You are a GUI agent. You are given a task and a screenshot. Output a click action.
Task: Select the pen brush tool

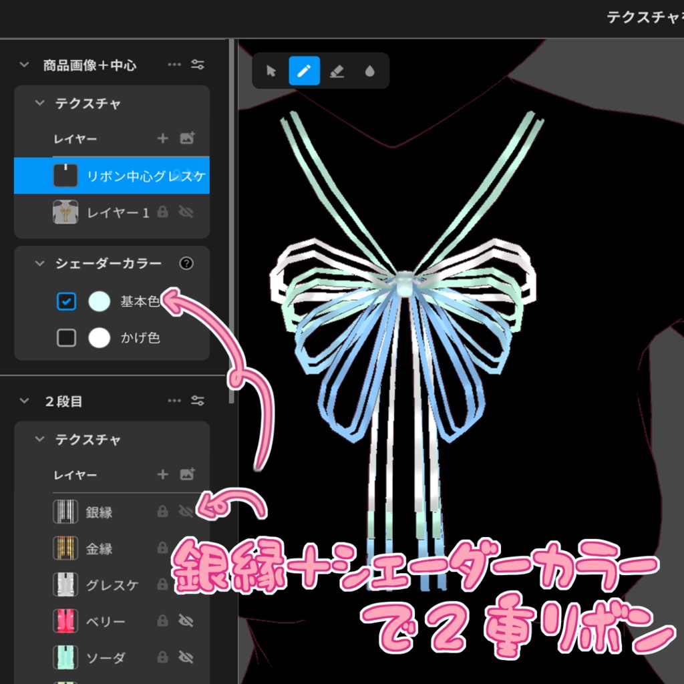pos(304,71)
